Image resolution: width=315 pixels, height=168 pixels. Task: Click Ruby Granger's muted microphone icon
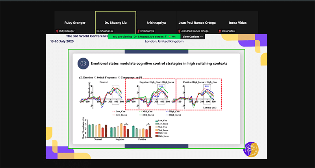57,31
